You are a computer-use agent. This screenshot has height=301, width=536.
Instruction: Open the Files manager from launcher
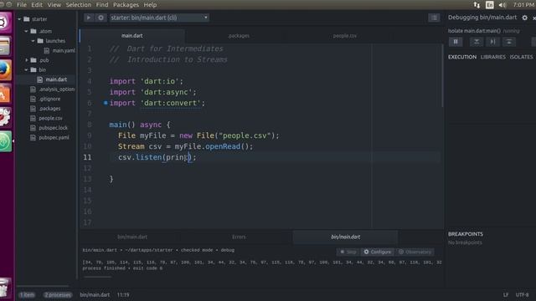[x=6, y=46]
